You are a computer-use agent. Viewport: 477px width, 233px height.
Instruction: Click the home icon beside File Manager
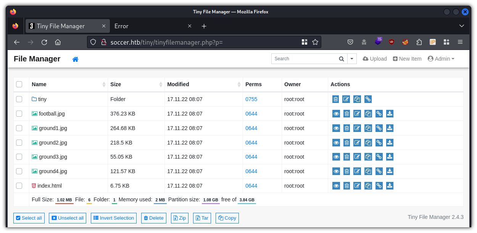[76, 59]
